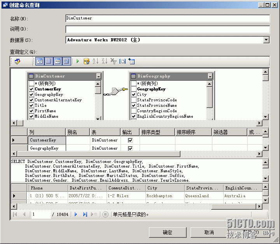The height and width of the screenshot is (244, 280).
Task: Click the remove filter icon
Action: coord(114,61)
